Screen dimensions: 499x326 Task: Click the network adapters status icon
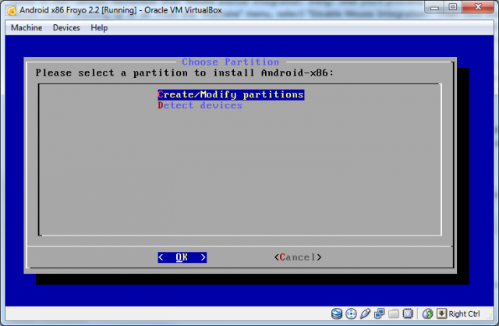[380, 314]
